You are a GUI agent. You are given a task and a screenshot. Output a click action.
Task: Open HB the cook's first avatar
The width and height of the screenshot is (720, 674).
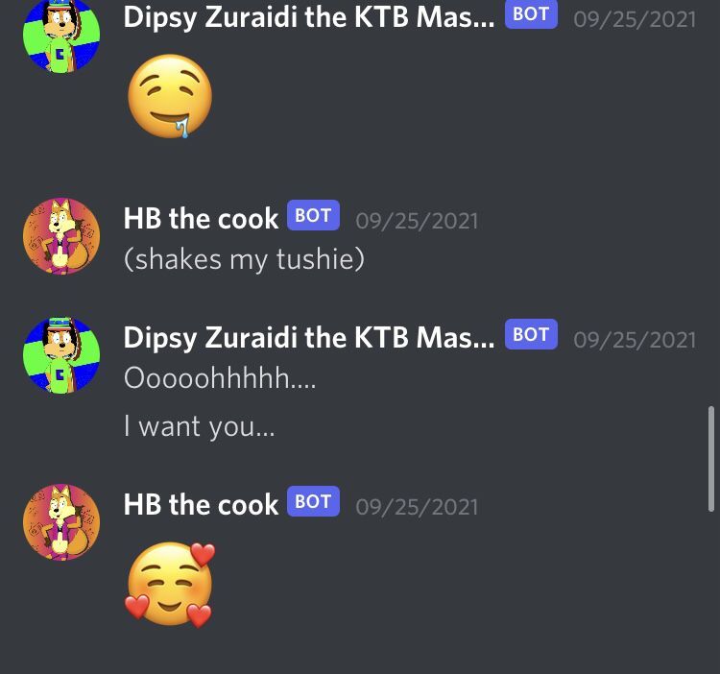pyautogui.click(x=61, y=236)
